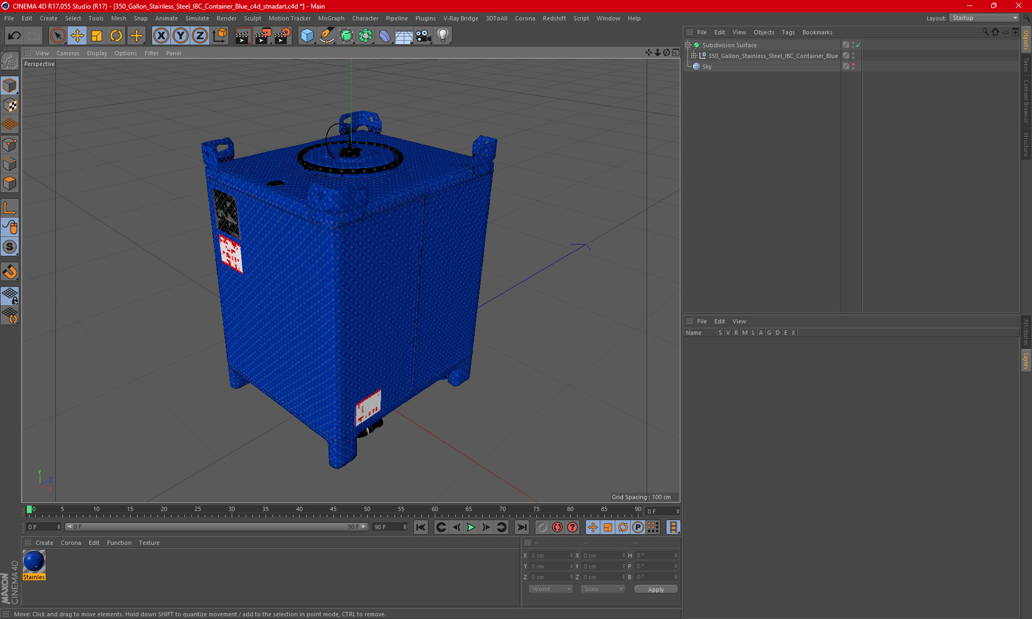The image size is (1032, 619).
Task: Add a Camera object
Action: pyautogui.click(x=424, y=35)
